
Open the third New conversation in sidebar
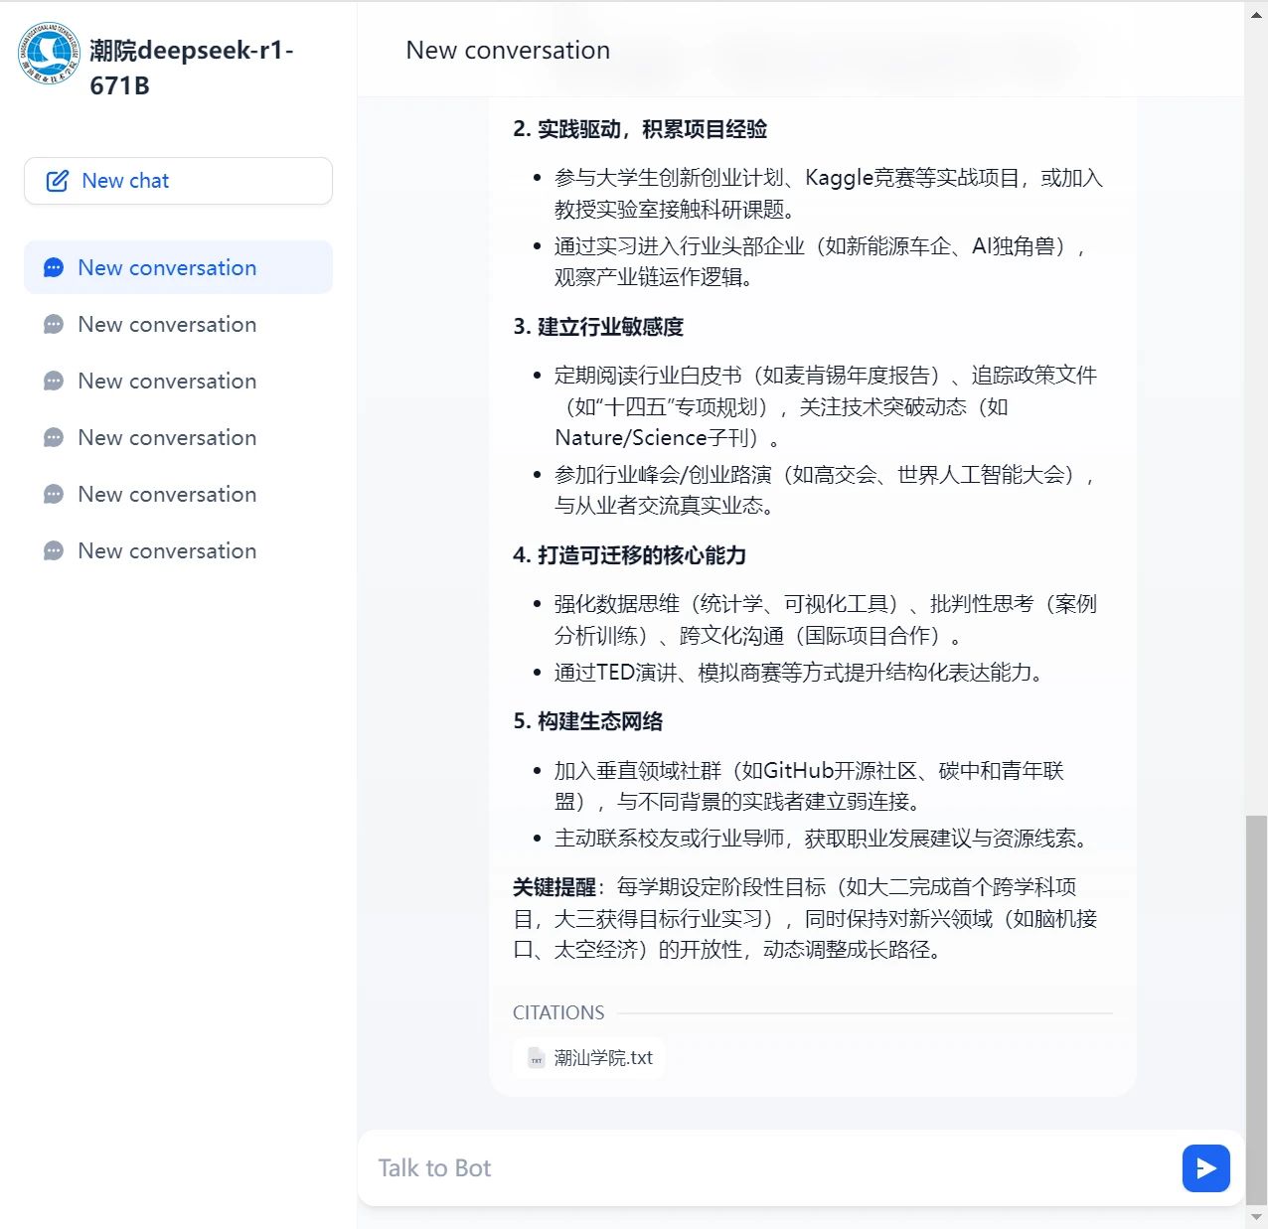(167, 382)
